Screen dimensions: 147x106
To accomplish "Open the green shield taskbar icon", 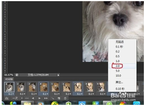I will pyautogui.click(x=69, y=103).
